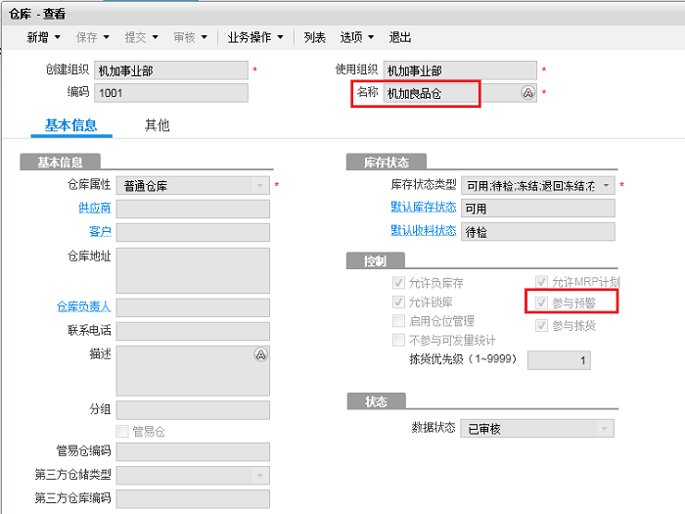Expand the 仓库属性 dropdown
This screenshot has height=514, width=685.
point(259,185)
